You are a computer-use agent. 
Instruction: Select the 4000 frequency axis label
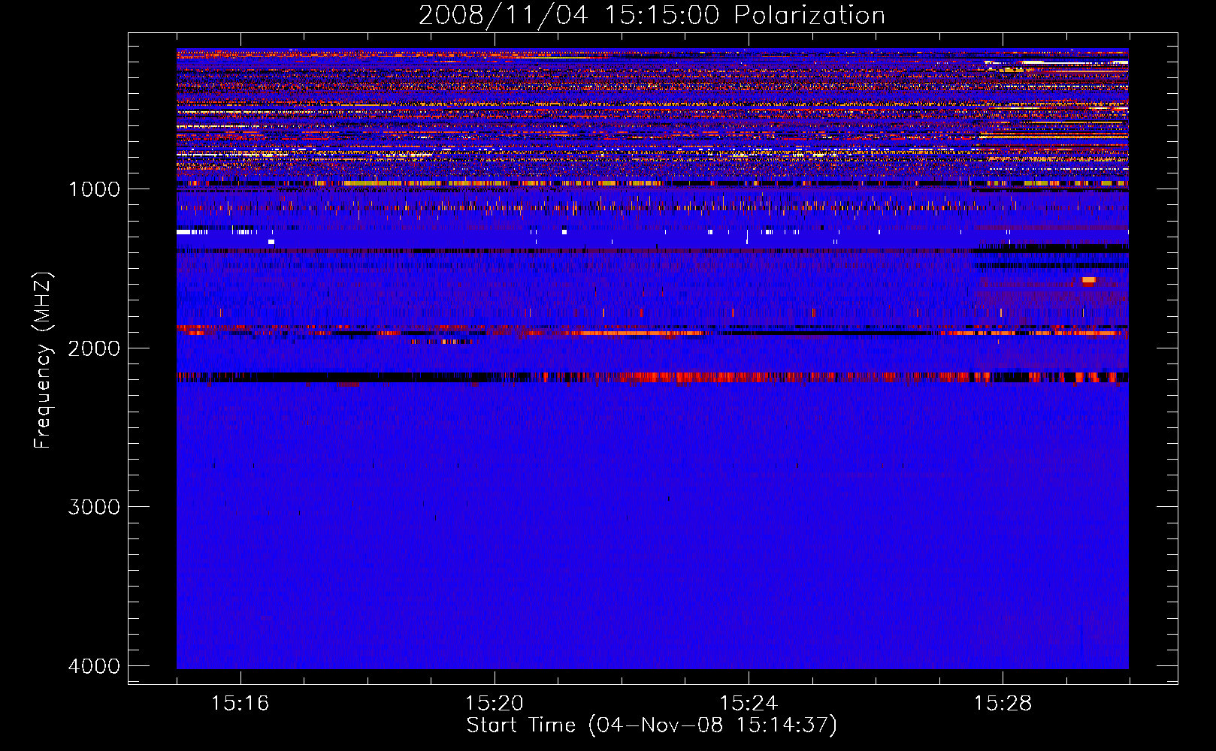(x=94, y=666)
